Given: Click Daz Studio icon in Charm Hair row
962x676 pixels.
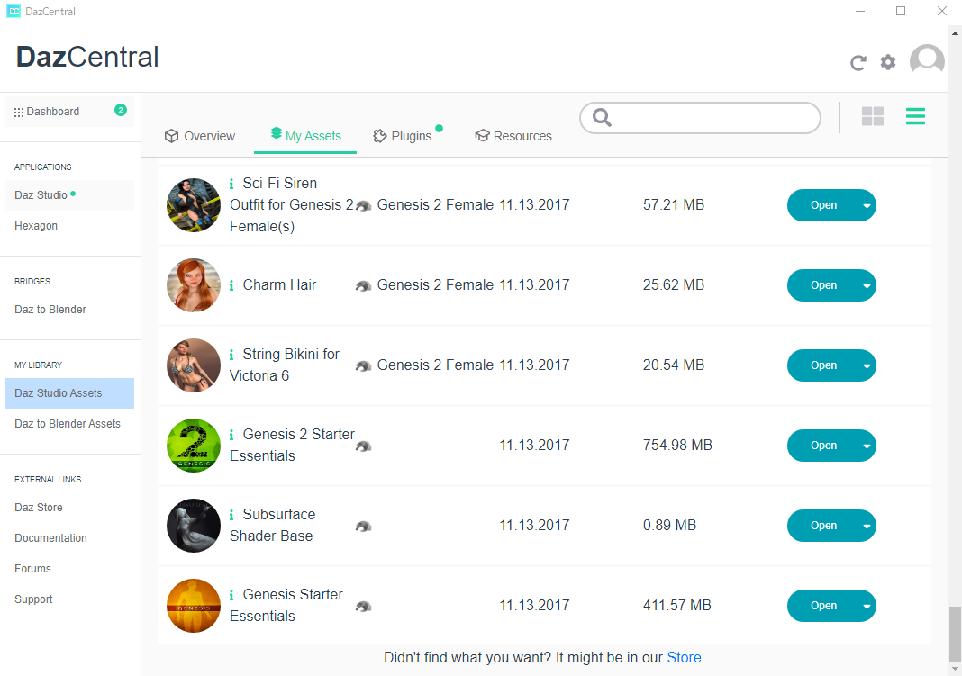Looking at the screenshot, I should click(x=364, y=286).
